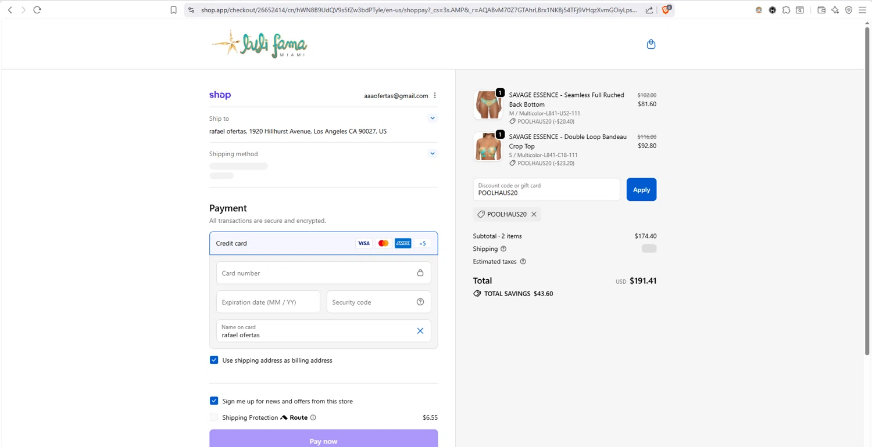Click the Shop Pay logo
The image size is (872, 447).
(220, 95)
